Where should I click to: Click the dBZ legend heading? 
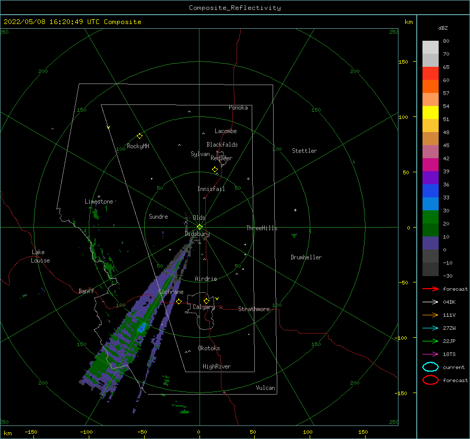[443, 28]
